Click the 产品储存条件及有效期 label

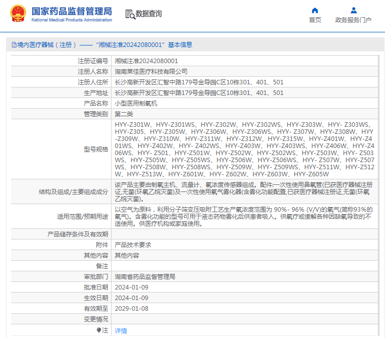(x=78, y=234)
